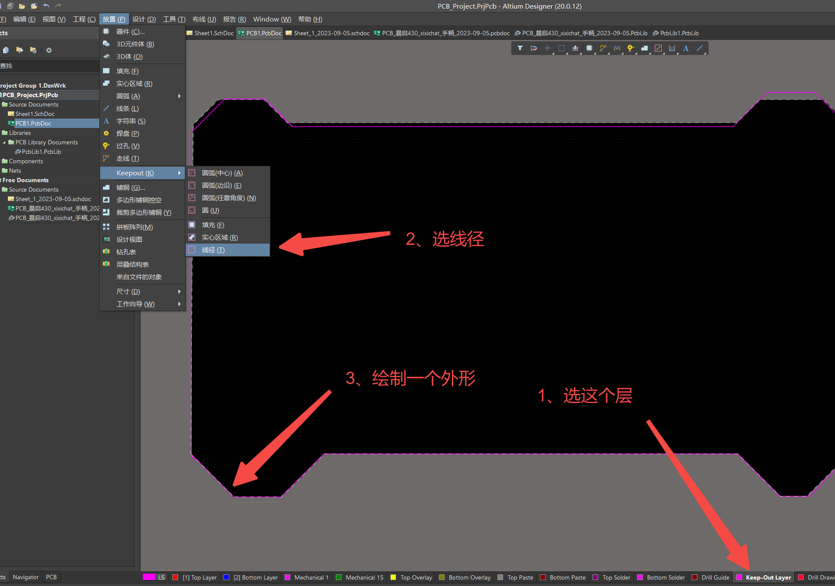Activate the Mechanical 15 layer tab
This screenshot has width=835, height=586.
coord(364,577)
